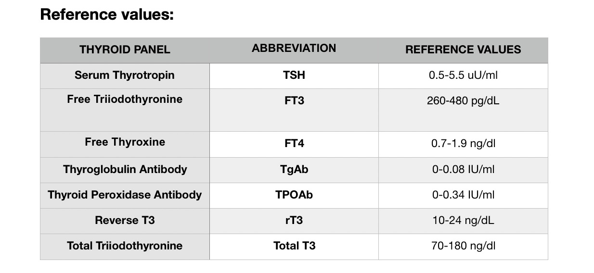Click the Free Thyroxine cell
Screen dimensions: 594x273
coord(125,142)
